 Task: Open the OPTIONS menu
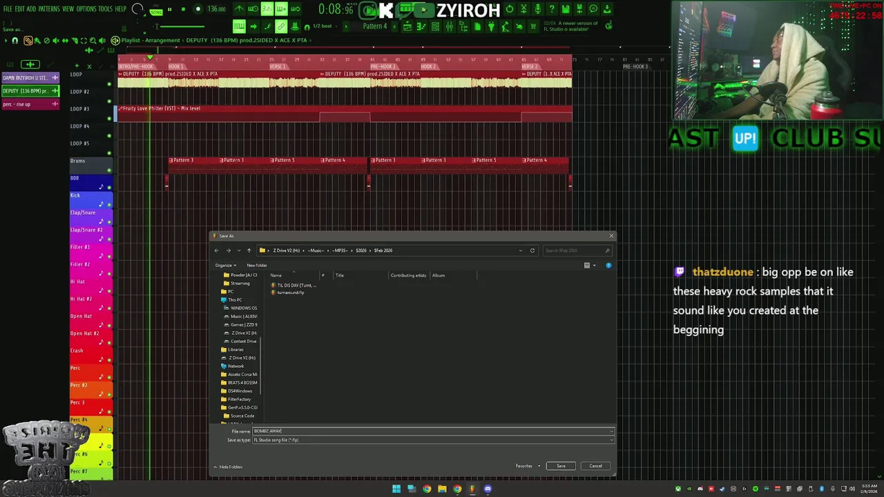(x=86, y=9)
